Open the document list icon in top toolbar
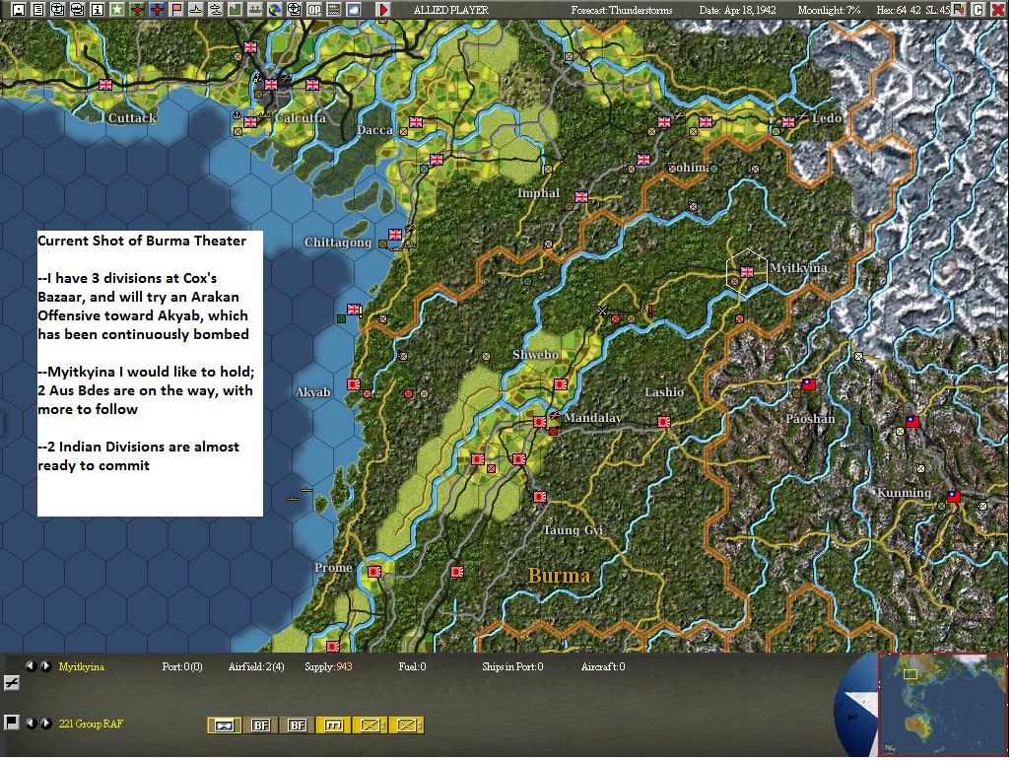The height and width of the screenshot is (761, 1013). pos(38,10)
